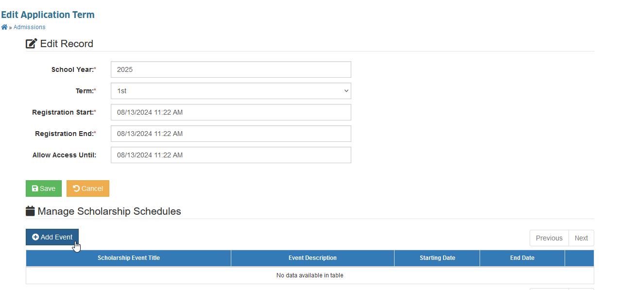Click the Registration Start date field
This screenshot has height=290, width=620.
[x=231, y=112]
